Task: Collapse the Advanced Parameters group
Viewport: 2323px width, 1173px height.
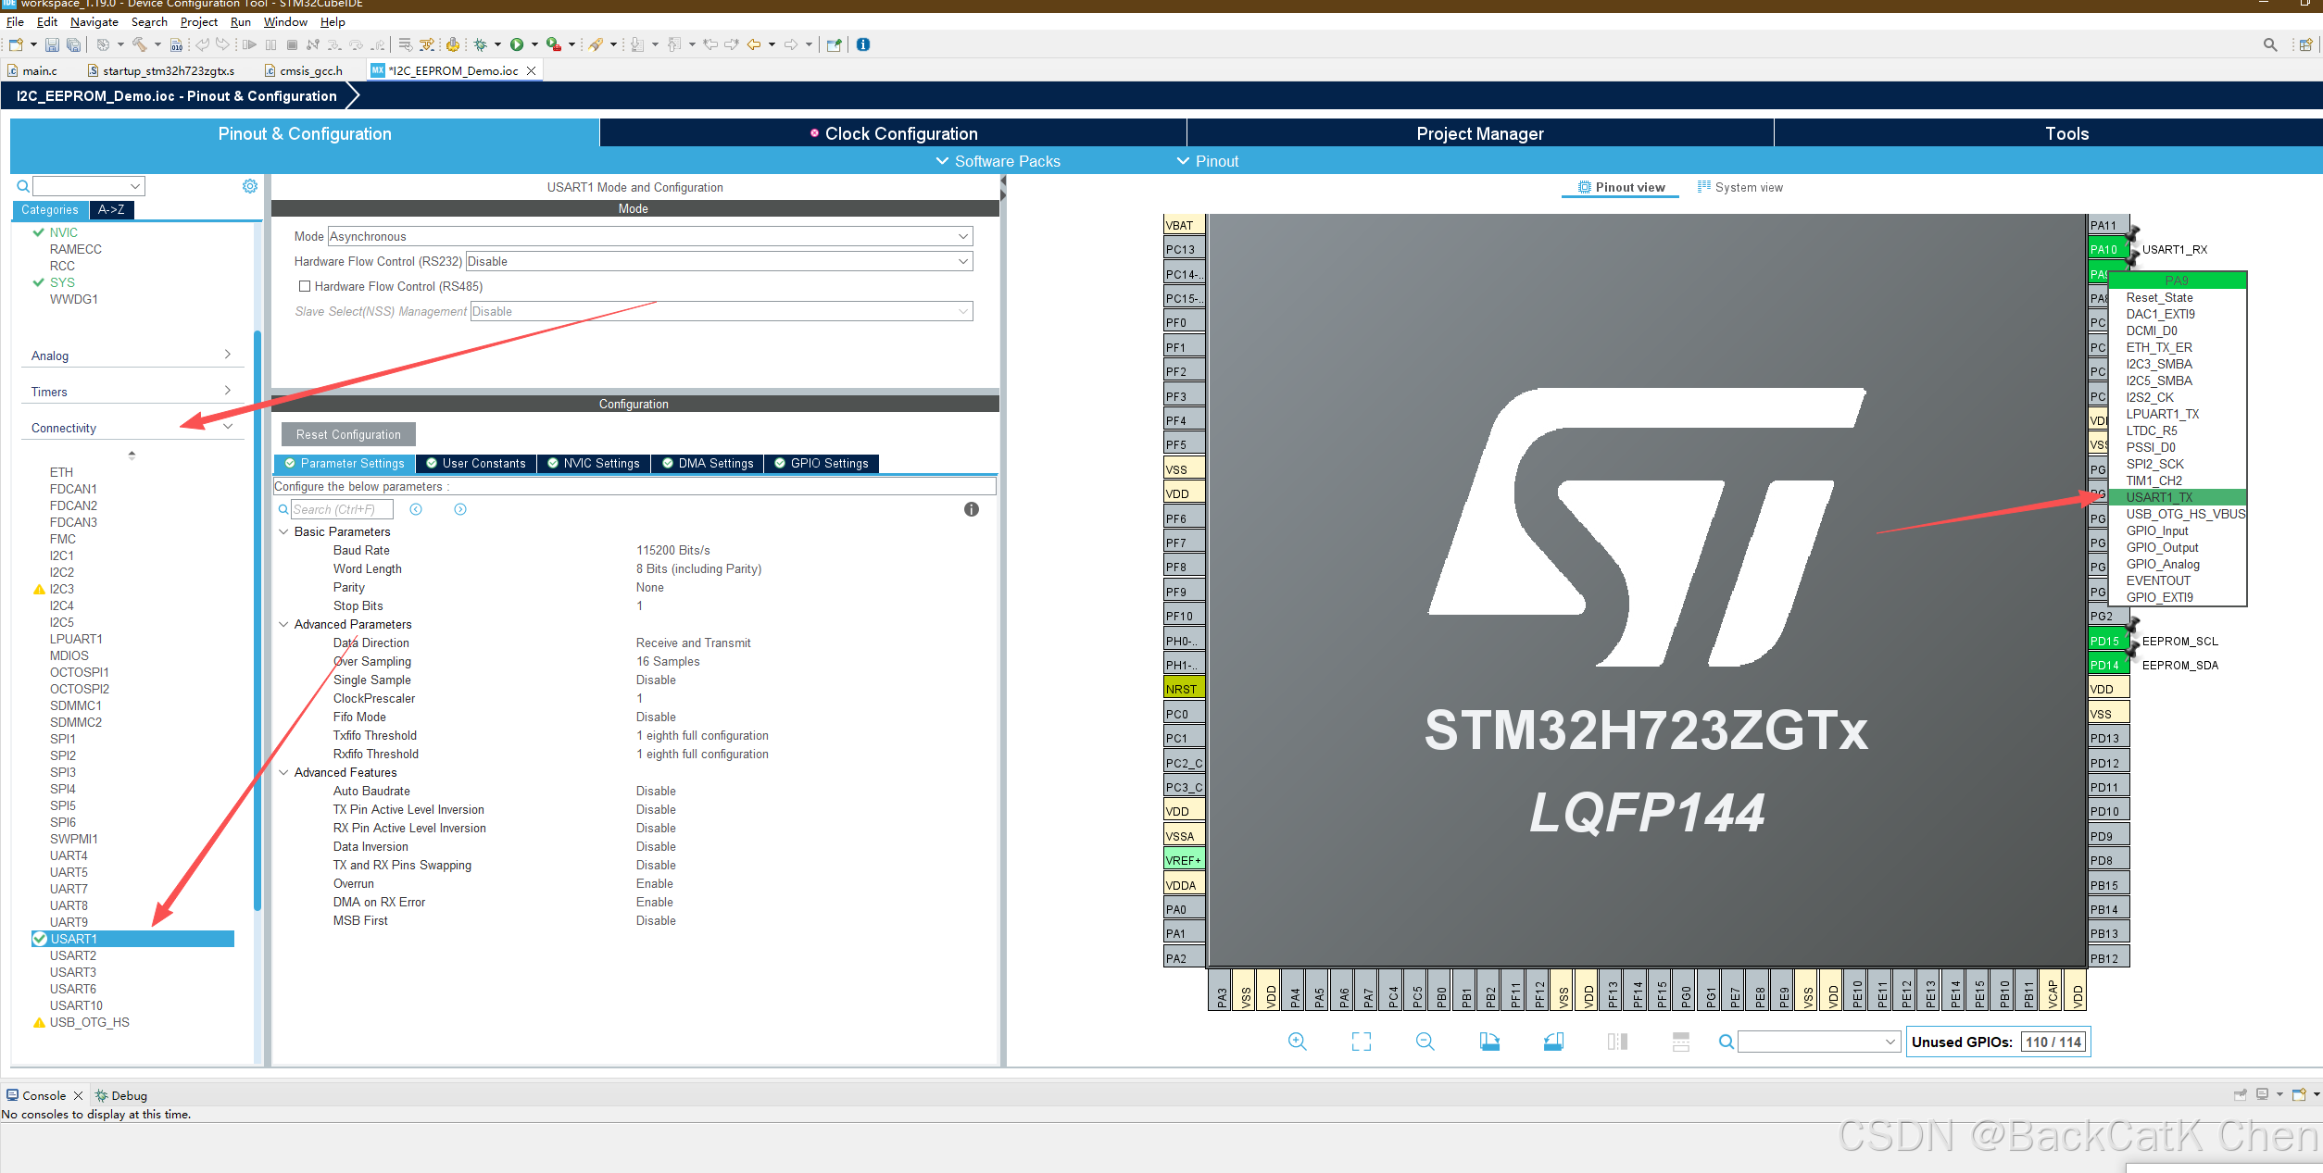Action: pos(283,624)
